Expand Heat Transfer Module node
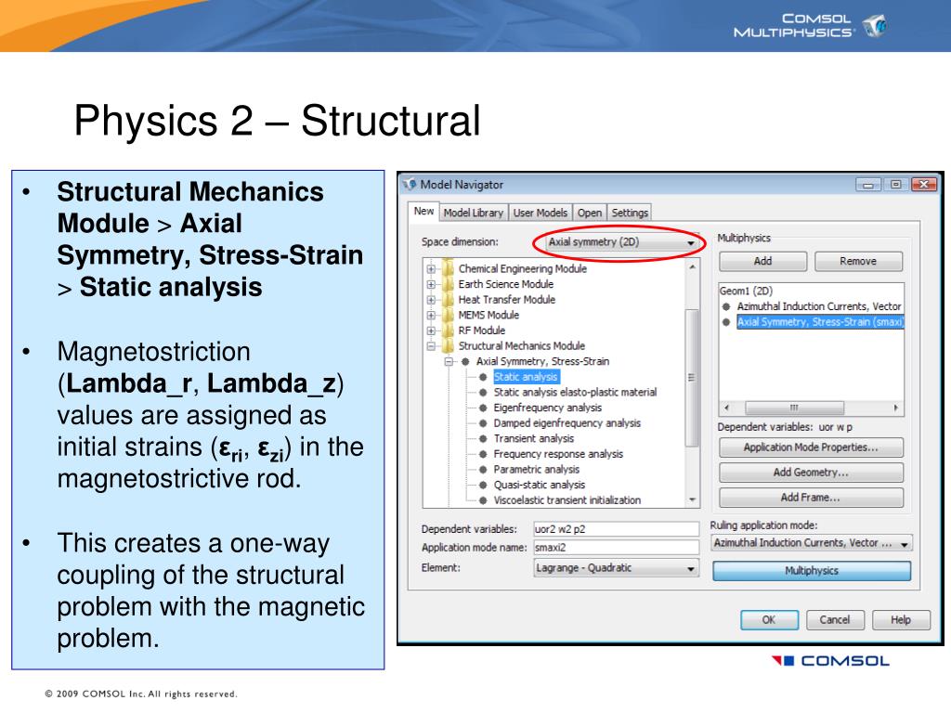This screenshot has width=951, height=713. [x=431, y=300]
